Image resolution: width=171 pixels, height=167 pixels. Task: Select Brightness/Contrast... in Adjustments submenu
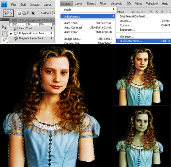coord(143,16)
